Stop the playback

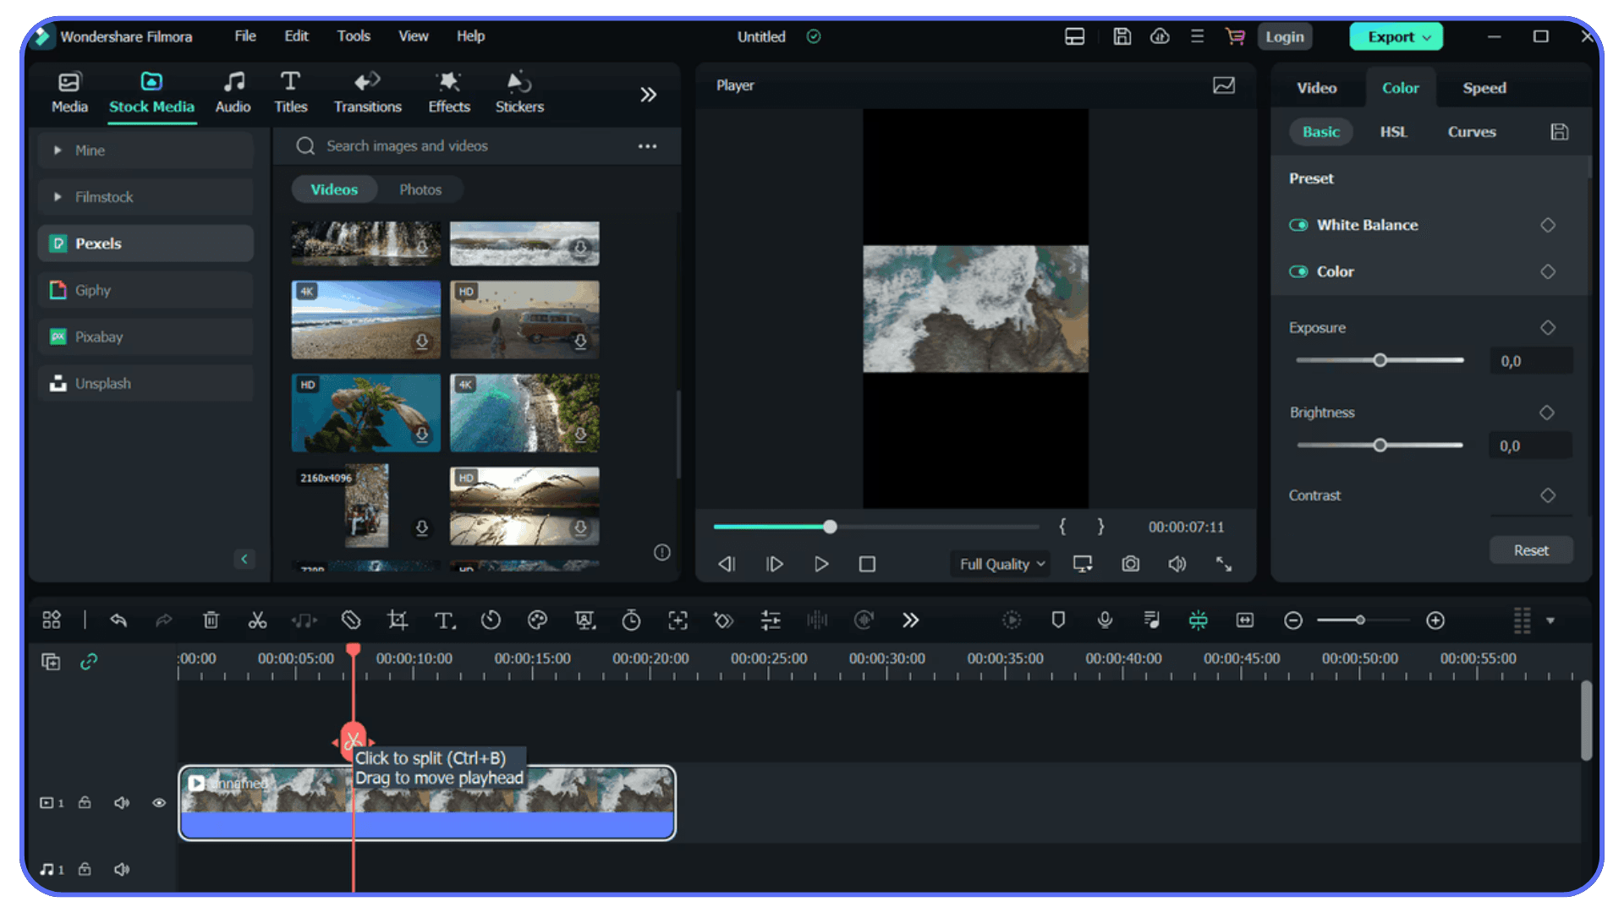[867, 564]
